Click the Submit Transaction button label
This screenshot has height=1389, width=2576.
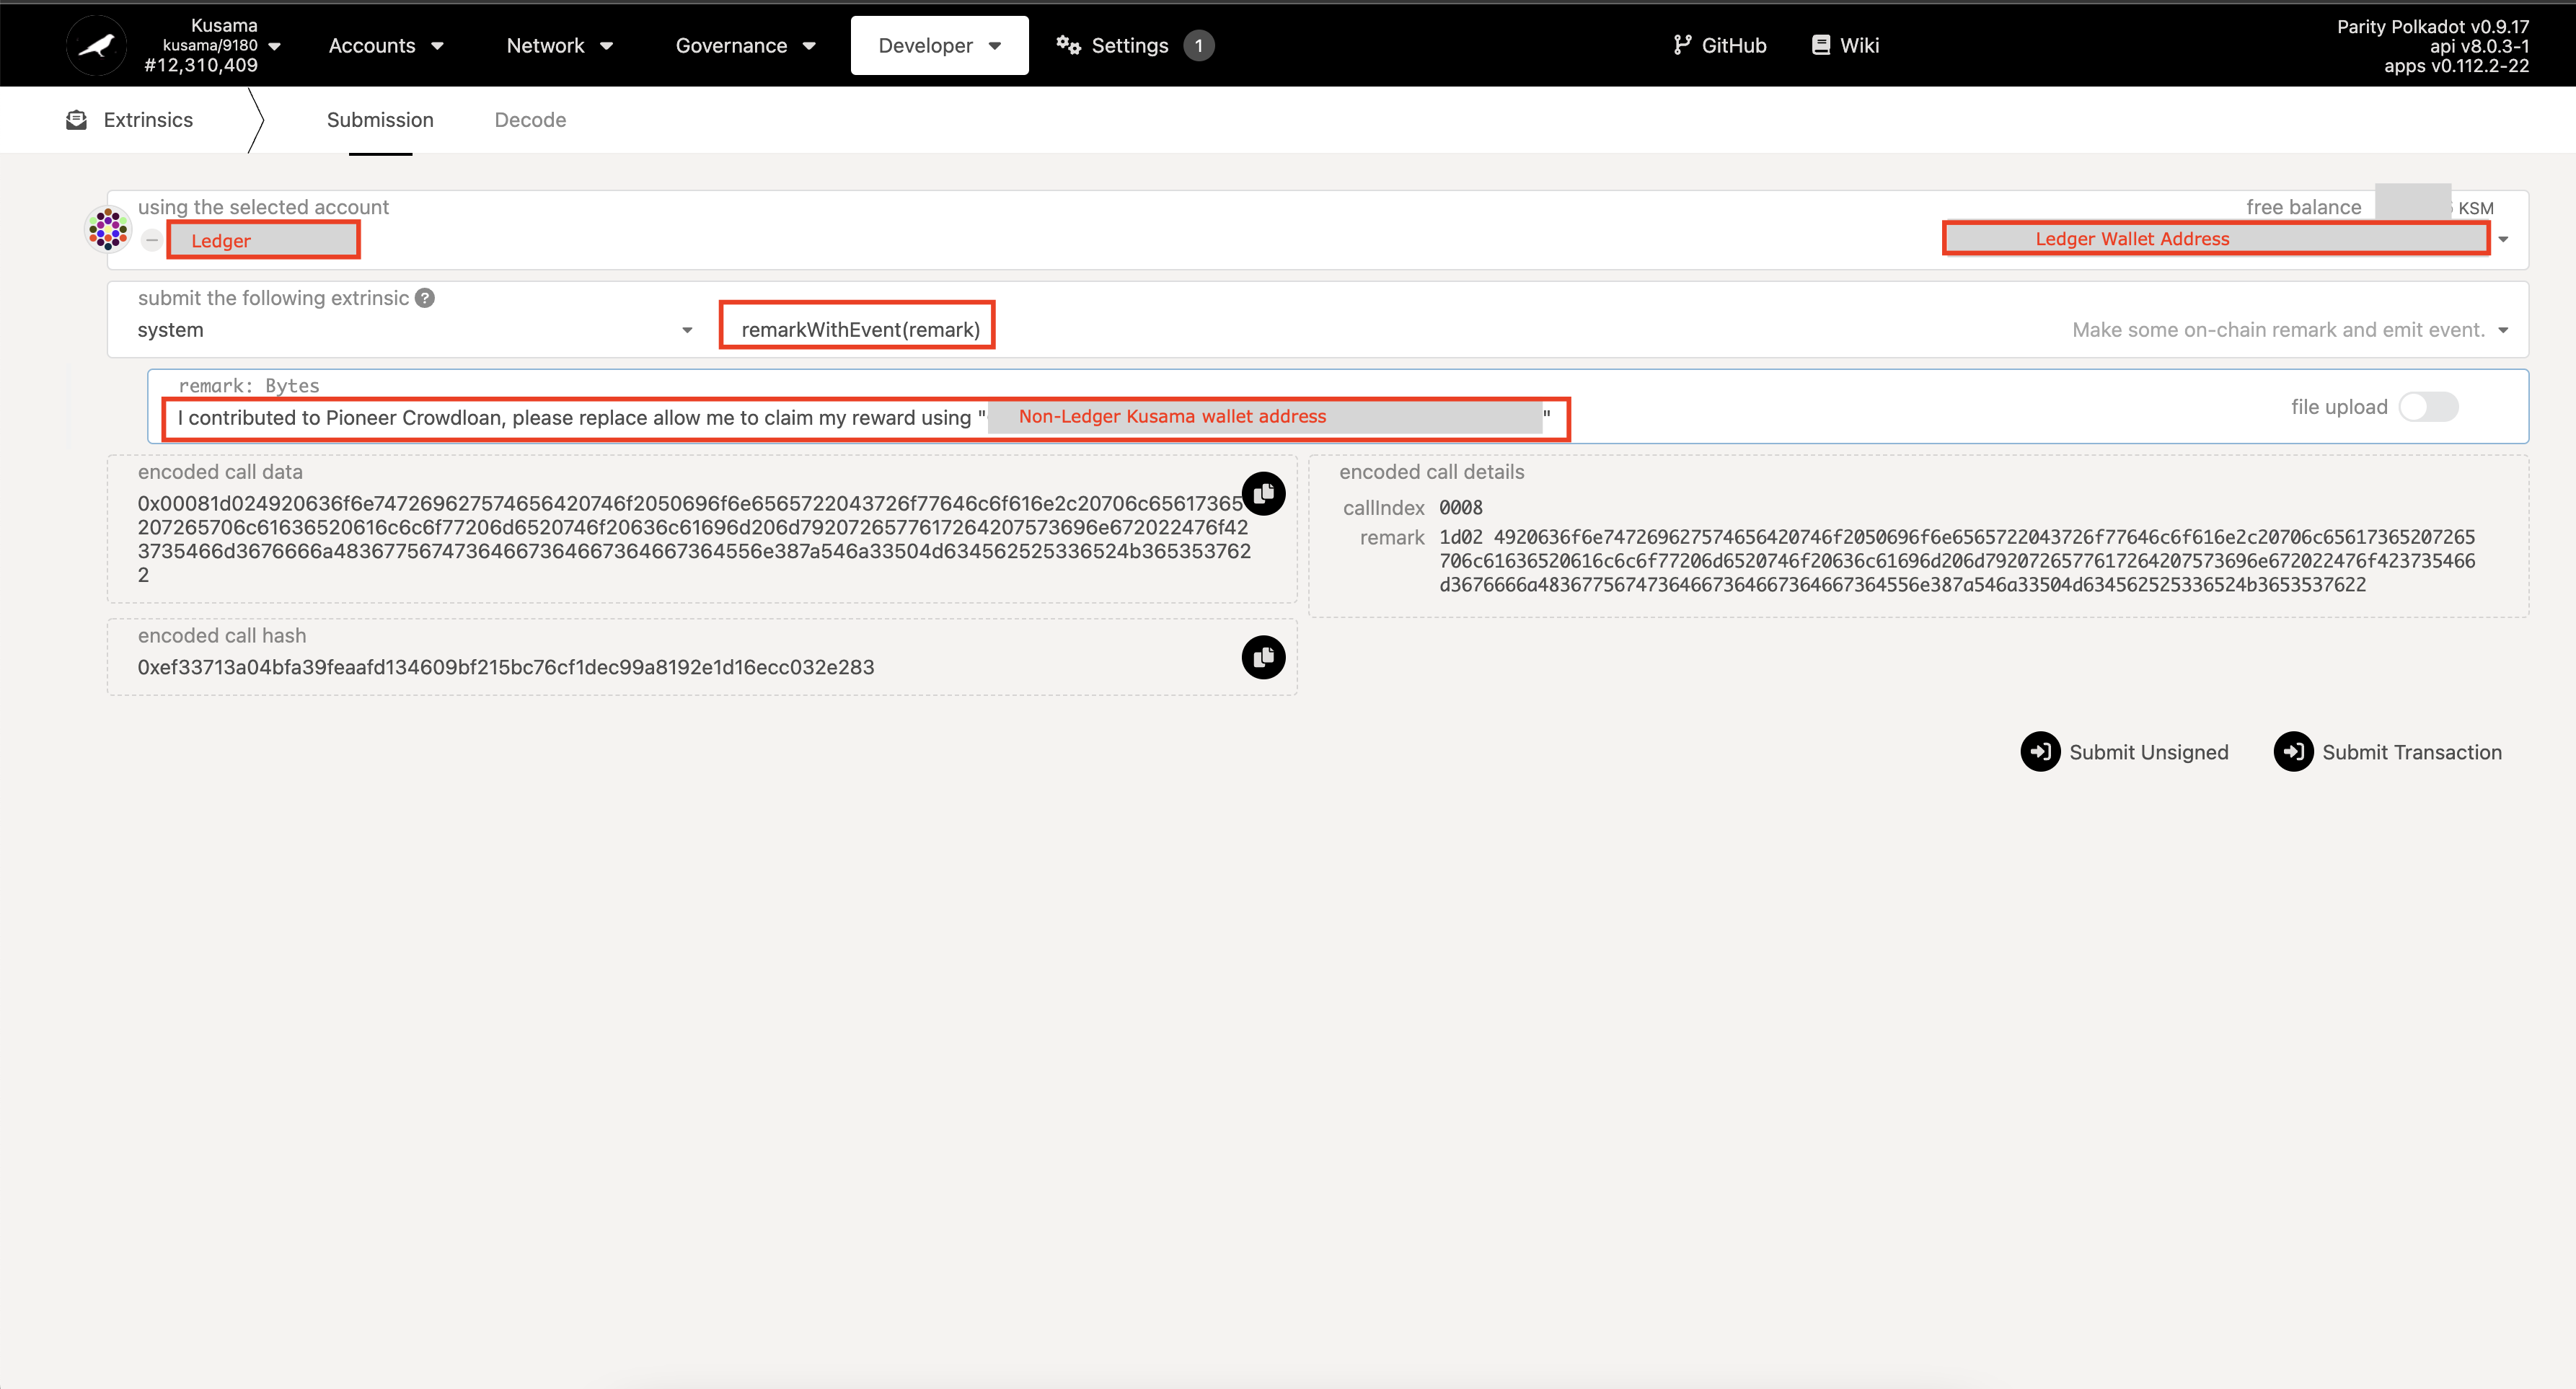point(2411,752)
